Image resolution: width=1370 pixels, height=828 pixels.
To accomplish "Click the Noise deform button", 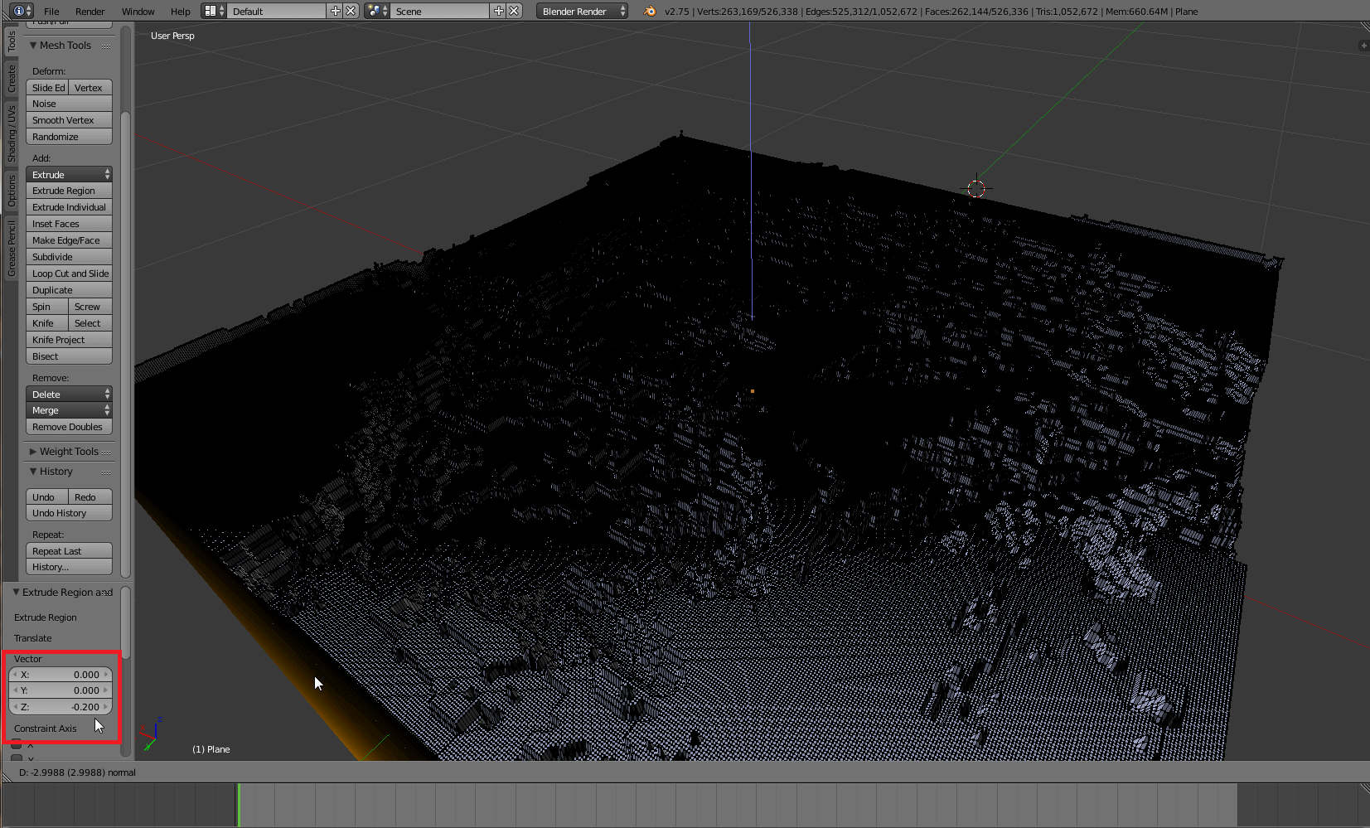I will coord(69,104).
